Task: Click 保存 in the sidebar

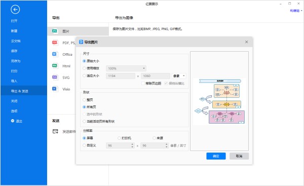Action: (14, 51)
